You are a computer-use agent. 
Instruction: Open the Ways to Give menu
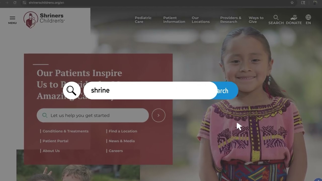click(x=256, y=20)
